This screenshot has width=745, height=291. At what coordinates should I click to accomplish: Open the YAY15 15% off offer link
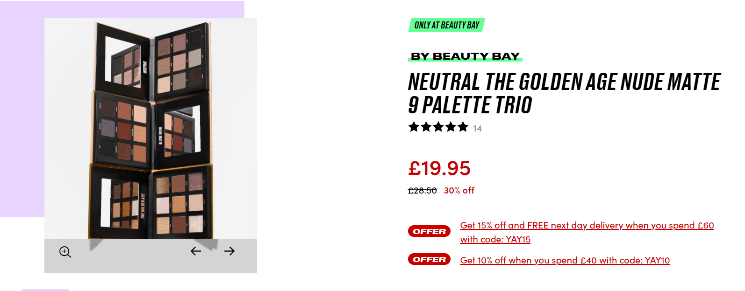(587, 232)
